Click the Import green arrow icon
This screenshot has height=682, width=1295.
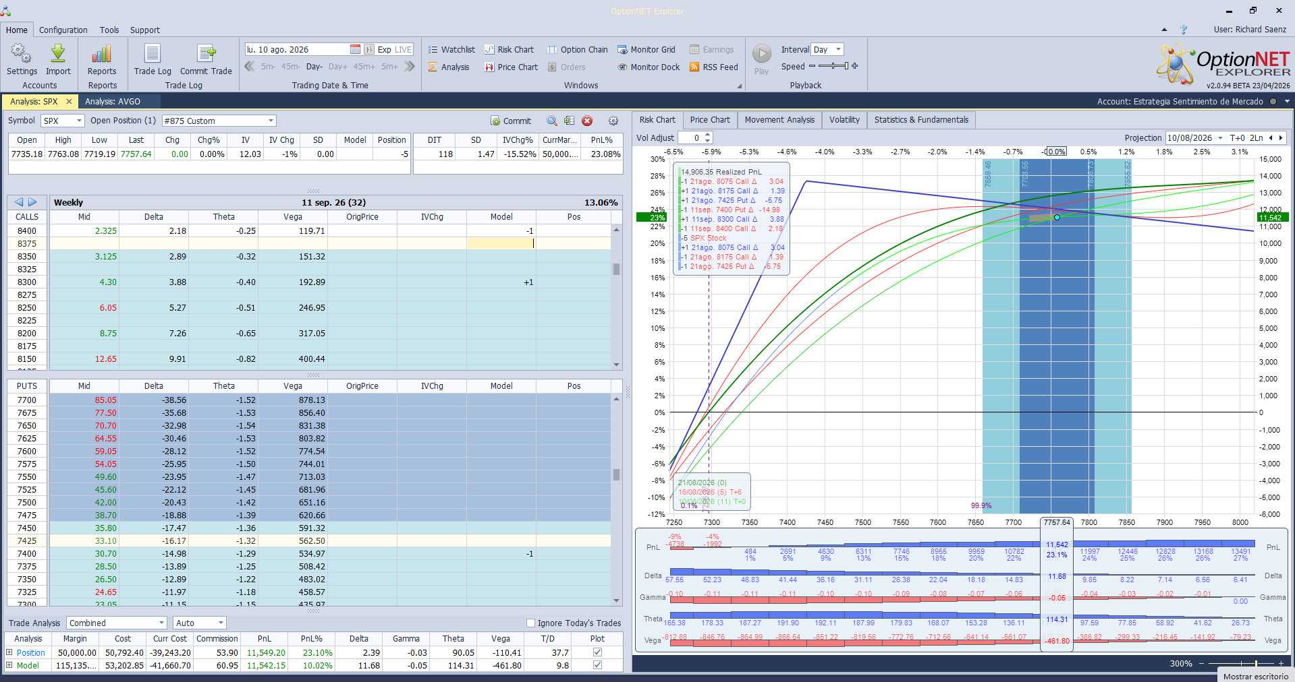58,54
